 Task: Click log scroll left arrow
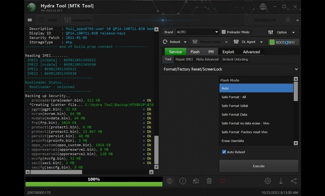click(27, 172)
